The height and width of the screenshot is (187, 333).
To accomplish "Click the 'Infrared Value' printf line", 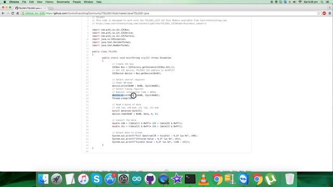I will (x=147, y=139).
